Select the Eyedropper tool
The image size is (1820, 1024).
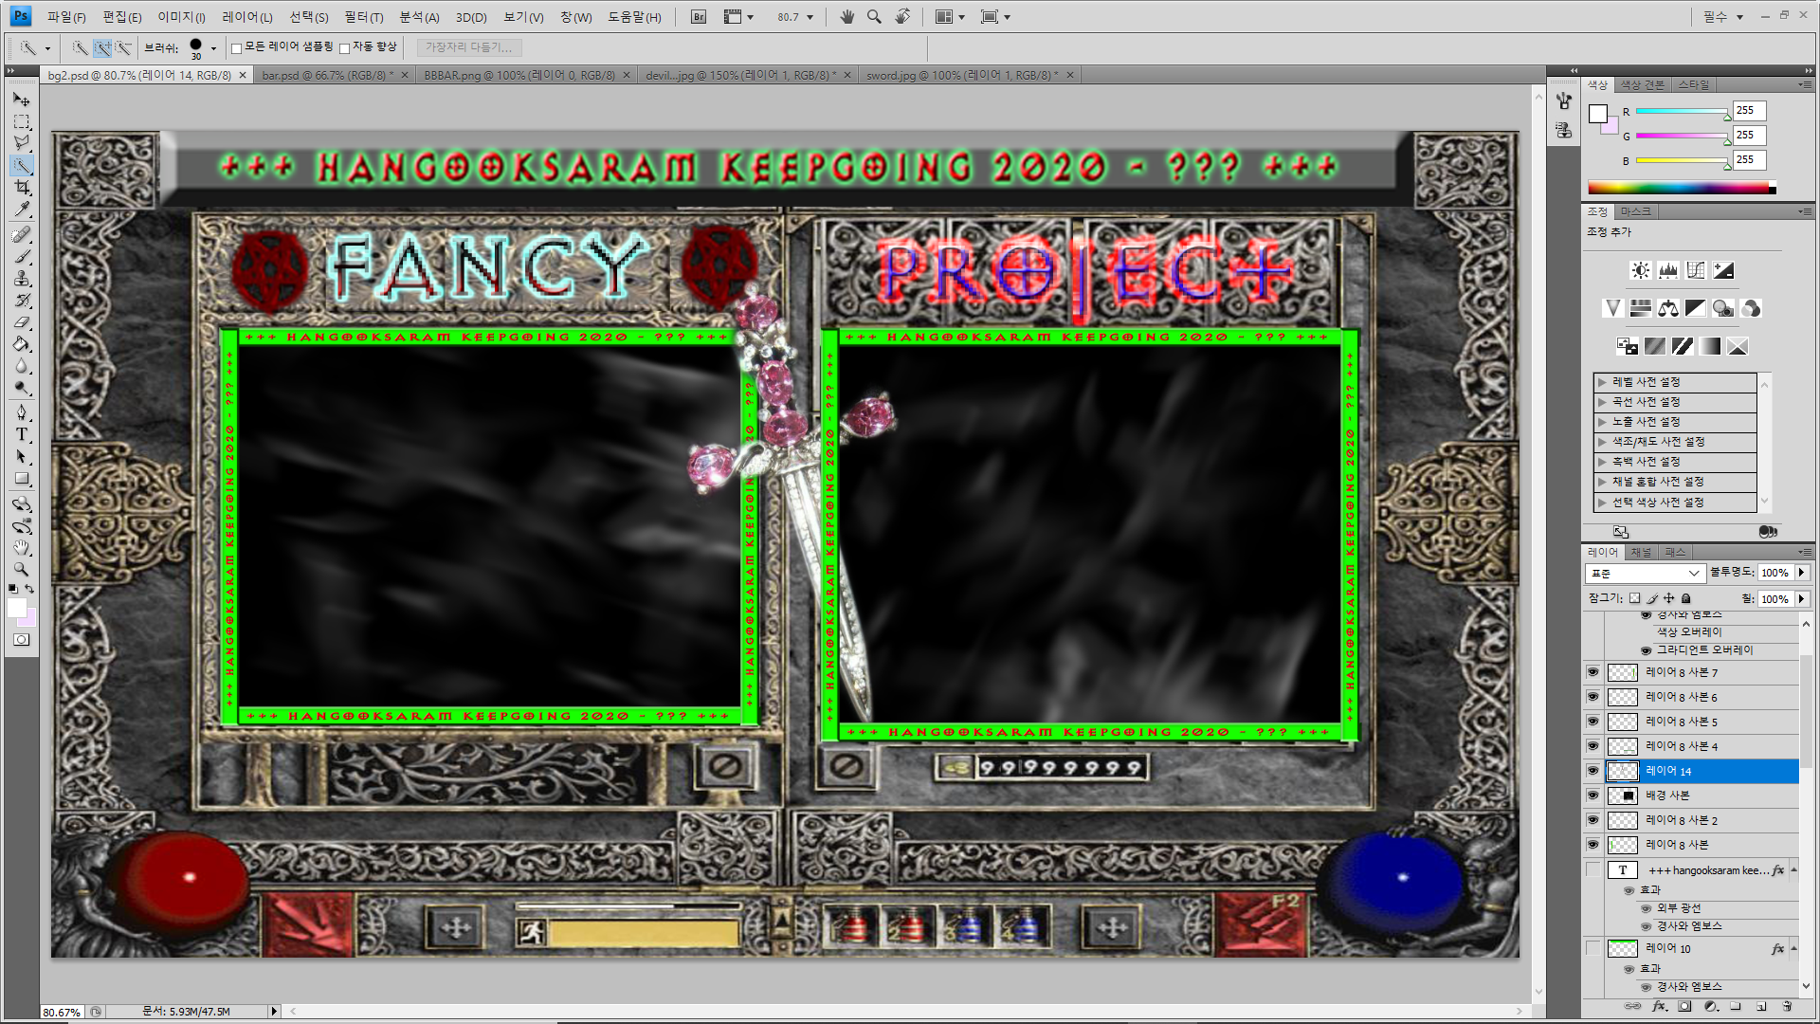pos(22,210)
